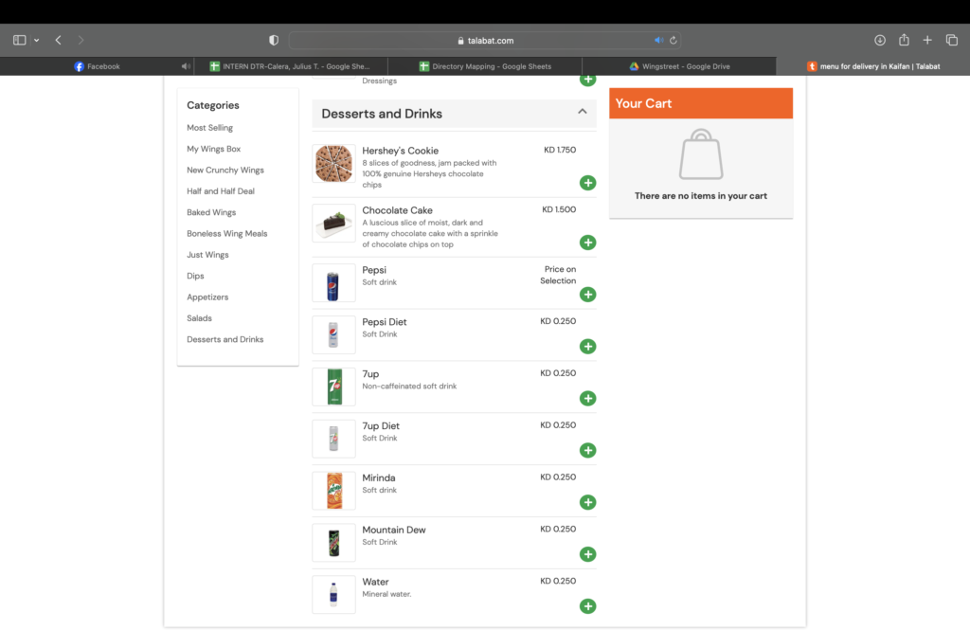
Task: Toggle the Safari sidebar
Action: [x=19, y=40]
